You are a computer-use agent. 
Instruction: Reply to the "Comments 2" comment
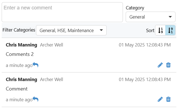click(35, 65)
